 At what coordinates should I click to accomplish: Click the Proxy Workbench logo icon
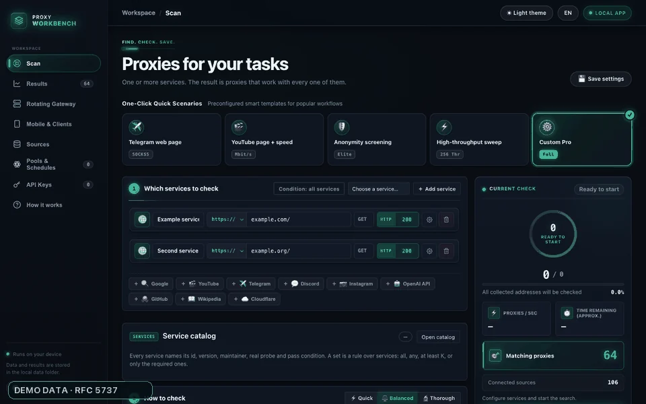pyautogui.click(x=19, y=20)
